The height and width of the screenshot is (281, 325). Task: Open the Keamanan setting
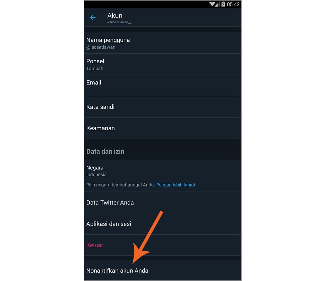pyautogui.click(x=162, y=128)
